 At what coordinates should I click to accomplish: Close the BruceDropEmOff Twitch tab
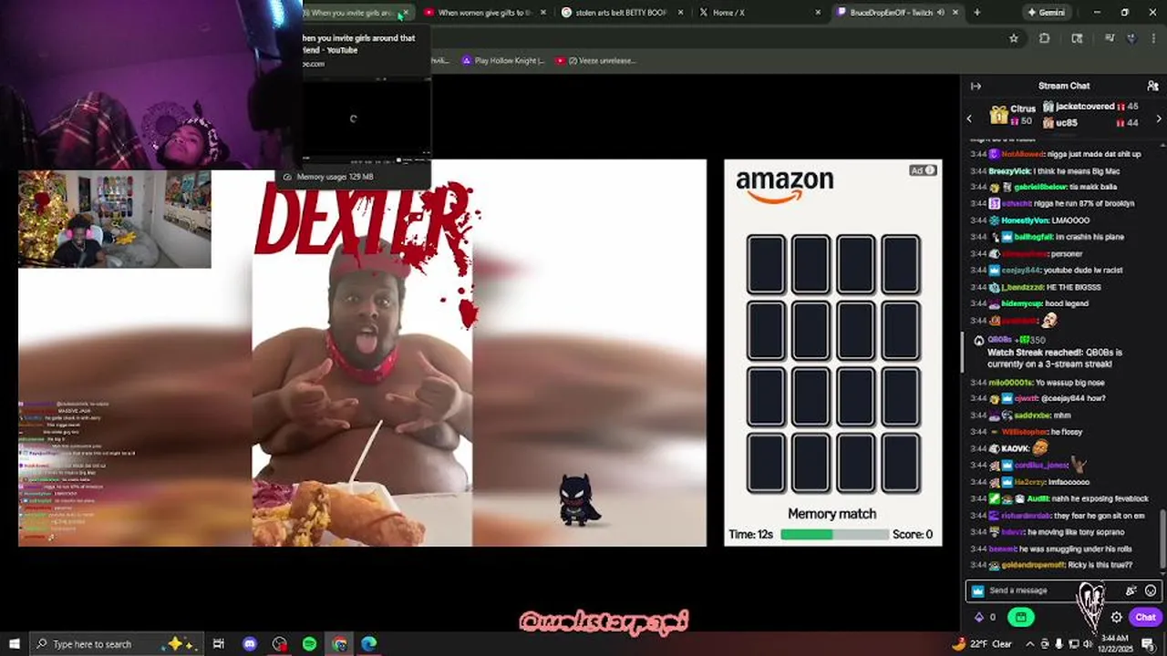[x=955, y=13]
